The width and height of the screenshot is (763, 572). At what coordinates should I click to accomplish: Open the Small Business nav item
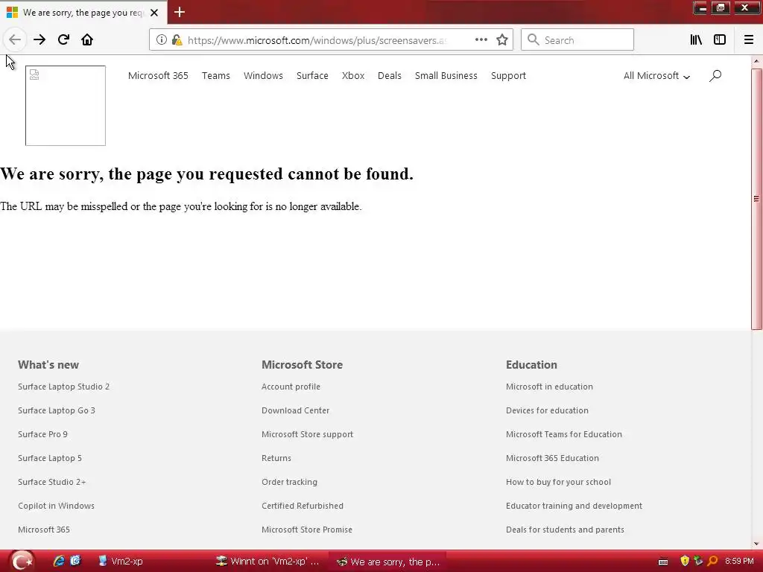pyautogui.click(x=446, y=76)
